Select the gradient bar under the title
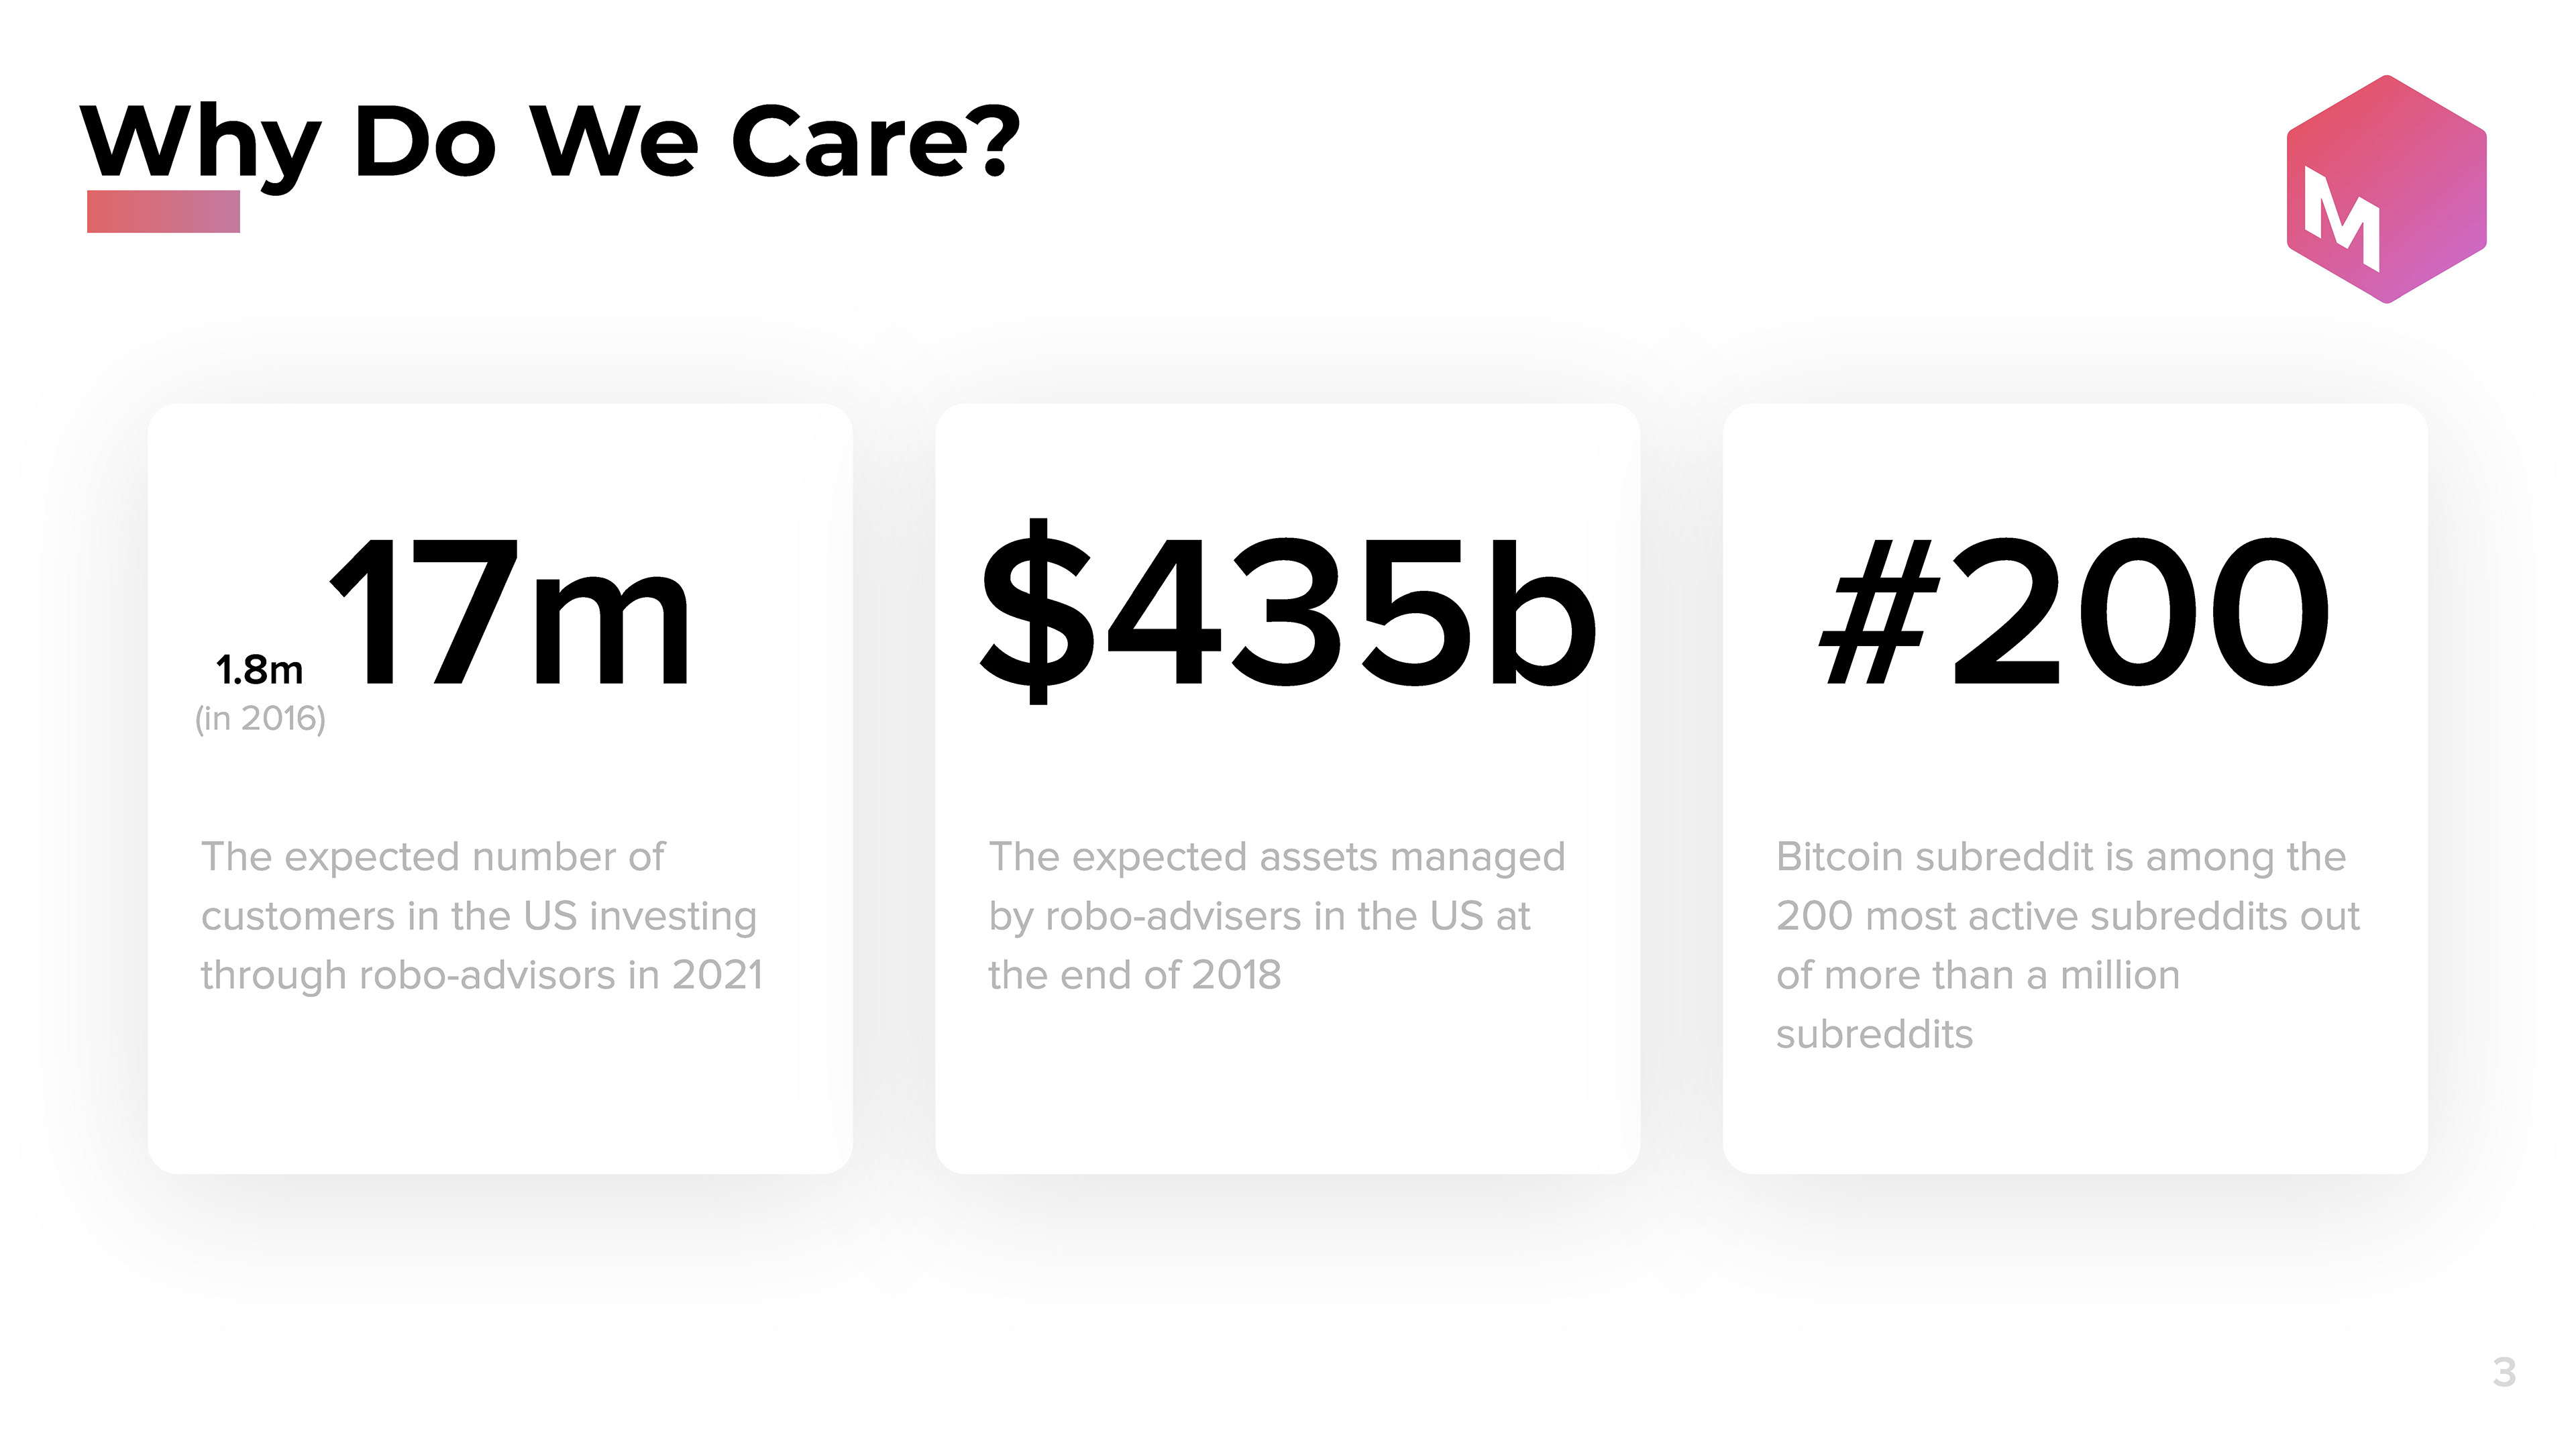This screenshot has height=1449, width=2576. [x=163, y=211]
